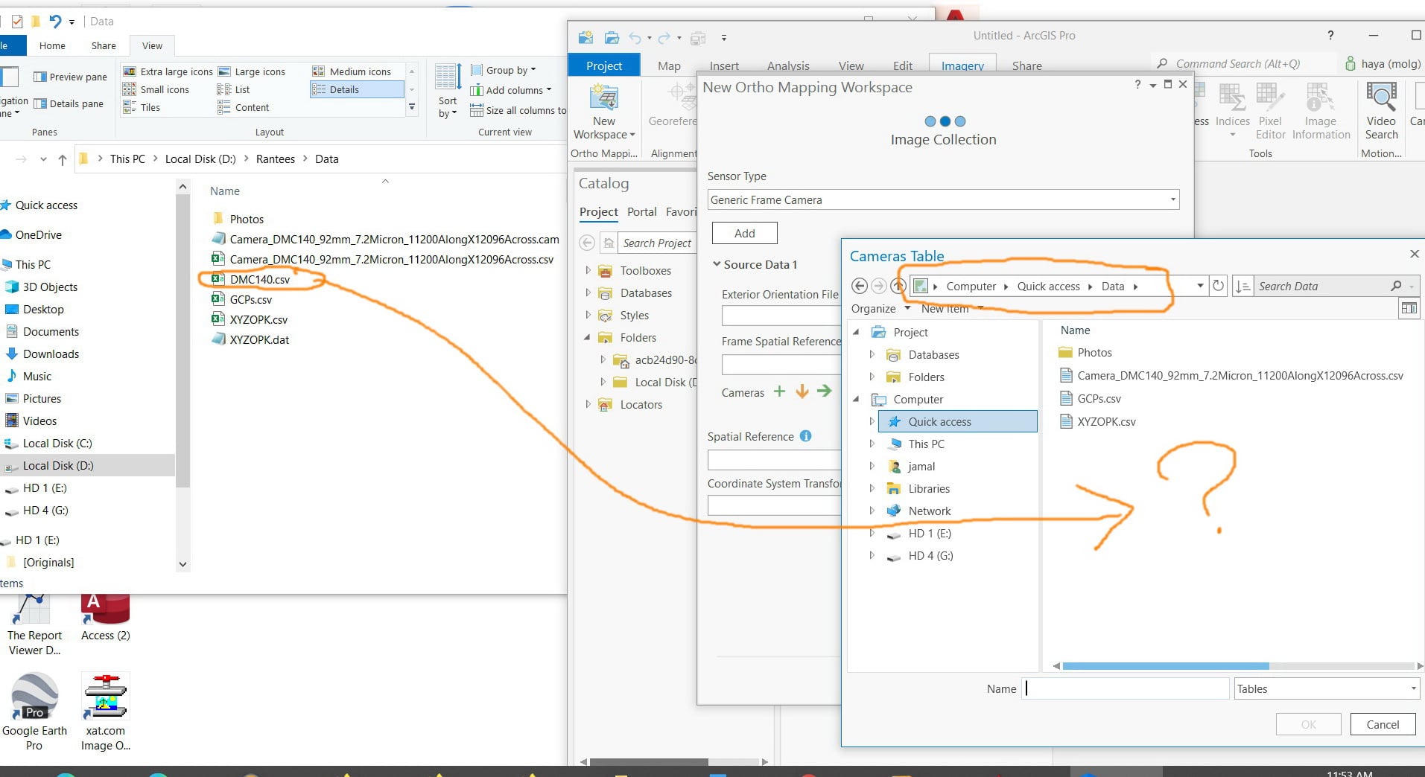This screenshot has width=1425, height=777.
Task: Open the Tables file type dropdown
Action: pyautogui.click(x=1326, y=688)
